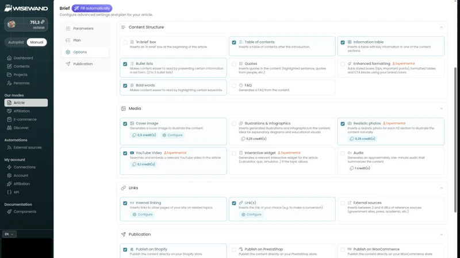Screen dimensions: 460x258
Task: Click the Connections lightning icon
Action: 9,167
